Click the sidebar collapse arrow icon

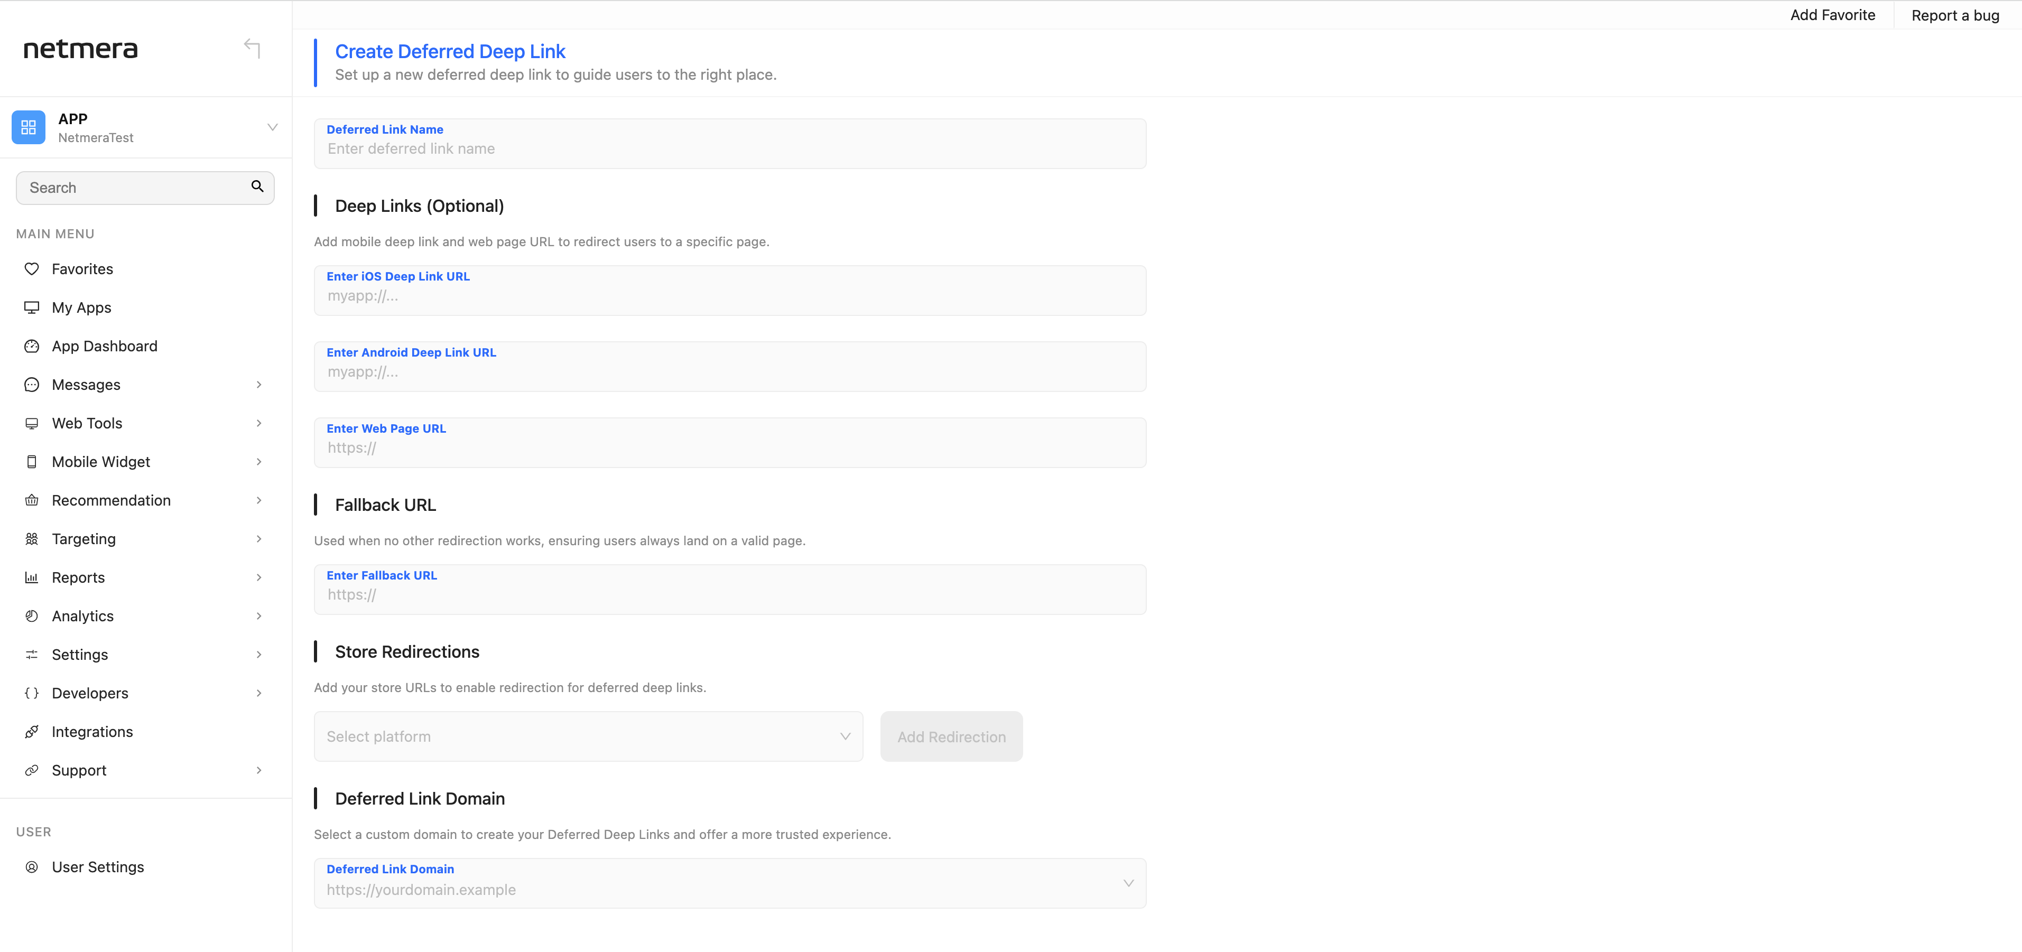click(x=252, y=48)
